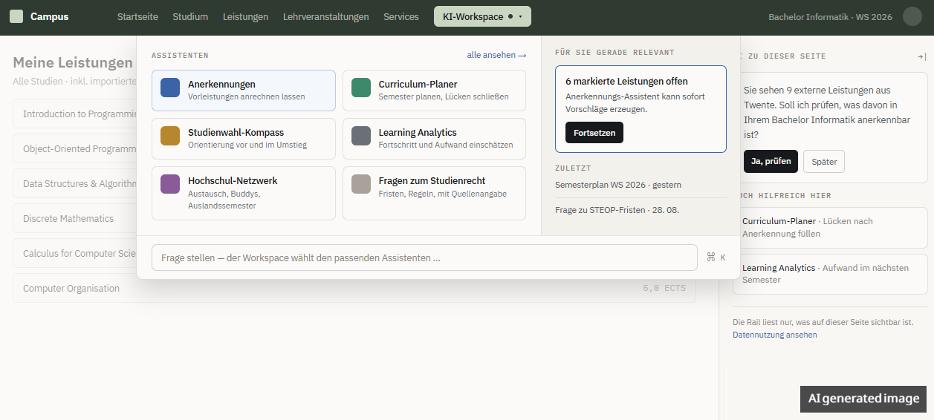Open the Studienwahl-Kompass card title

coord(236,132)
